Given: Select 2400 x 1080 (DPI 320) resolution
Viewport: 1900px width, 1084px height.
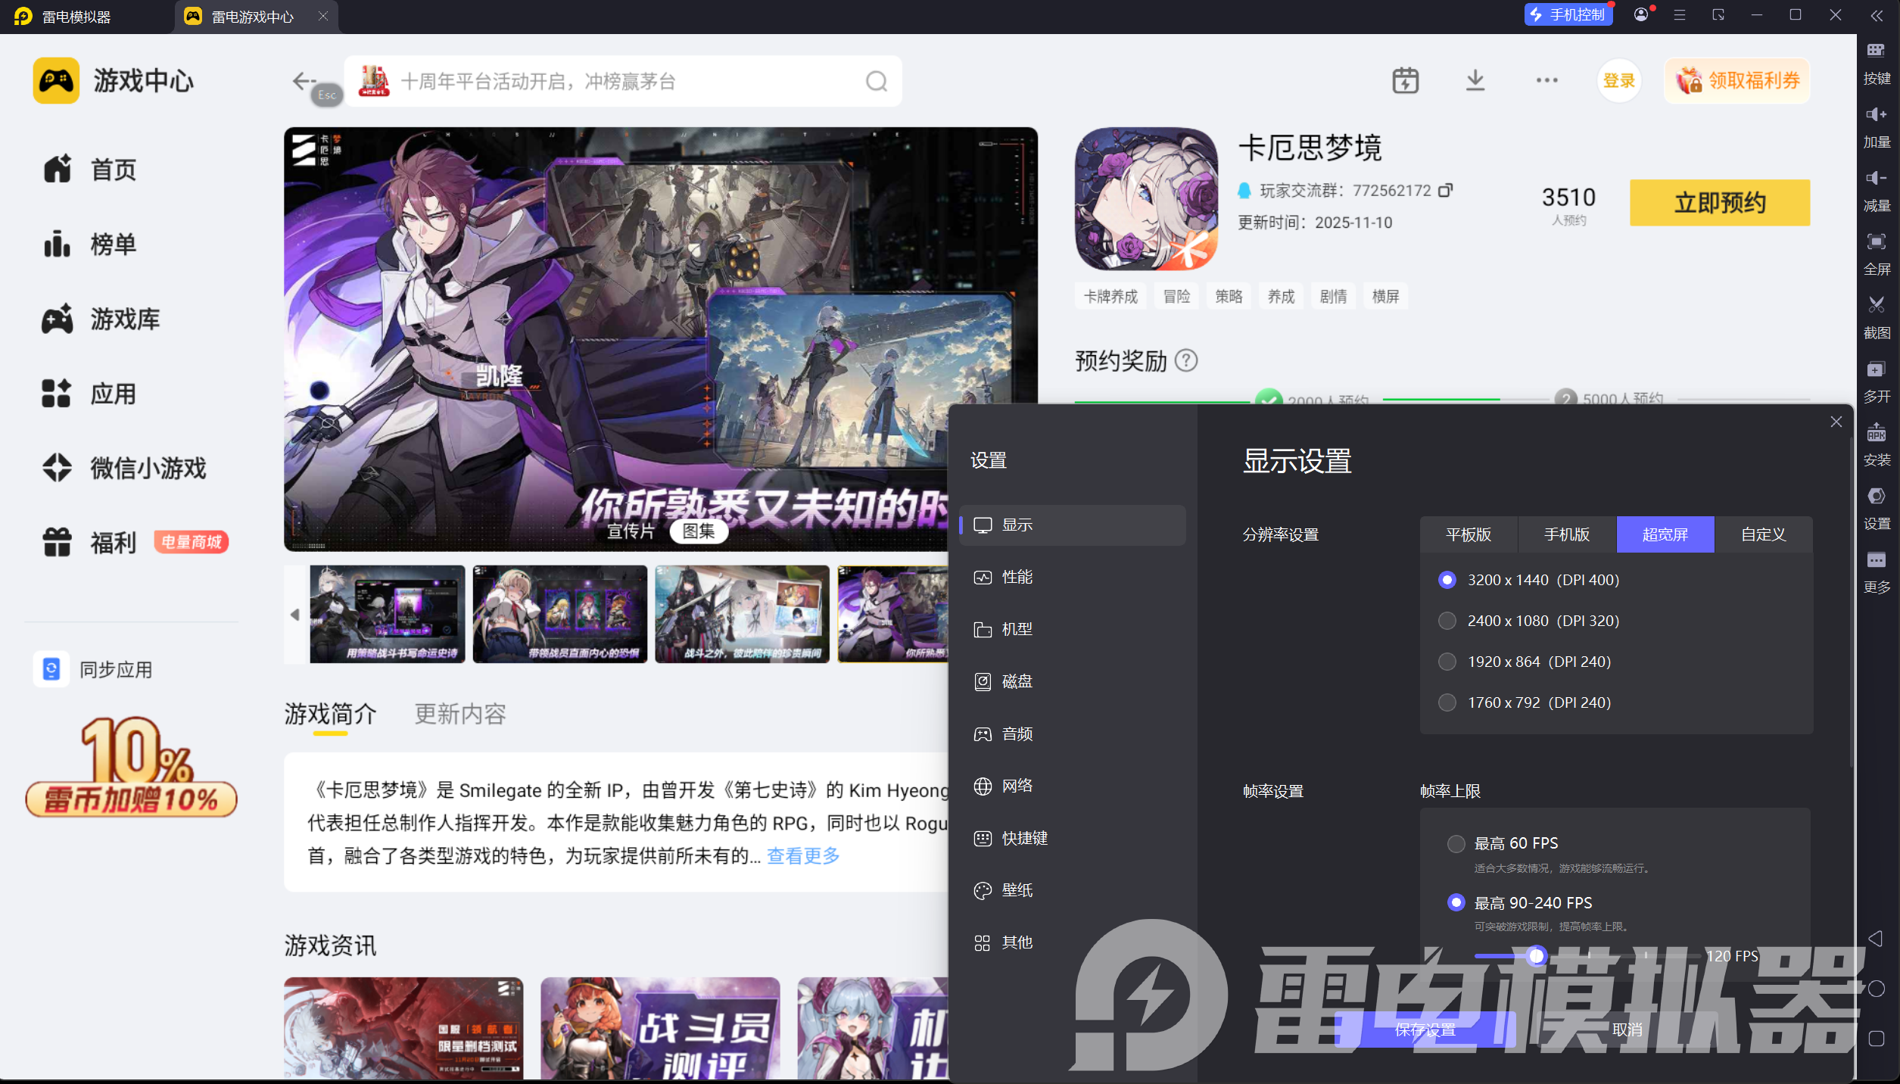Looking at the screenshot, I should pos(1447,621).
